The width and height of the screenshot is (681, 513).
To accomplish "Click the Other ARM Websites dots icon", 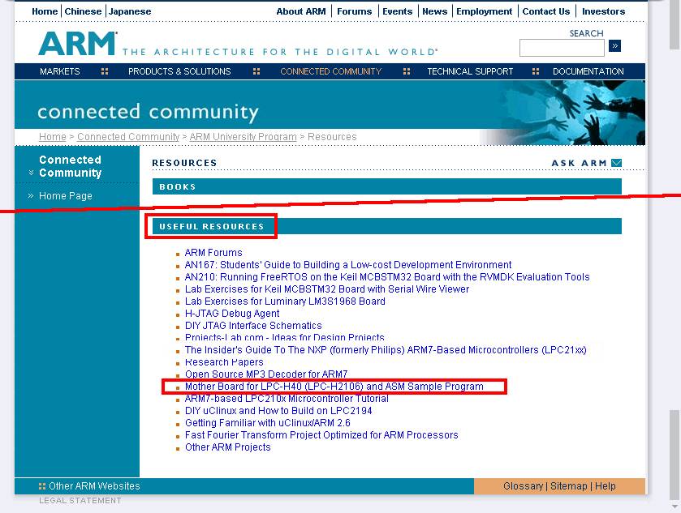I will 42,486.
